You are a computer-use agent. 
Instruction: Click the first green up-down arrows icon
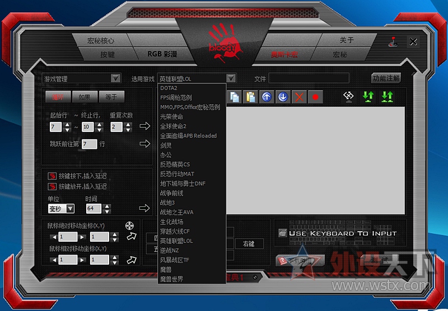point(368,96)
